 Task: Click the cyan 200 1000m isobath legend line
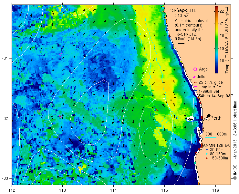pyautogui.click(x=211, y=137)
